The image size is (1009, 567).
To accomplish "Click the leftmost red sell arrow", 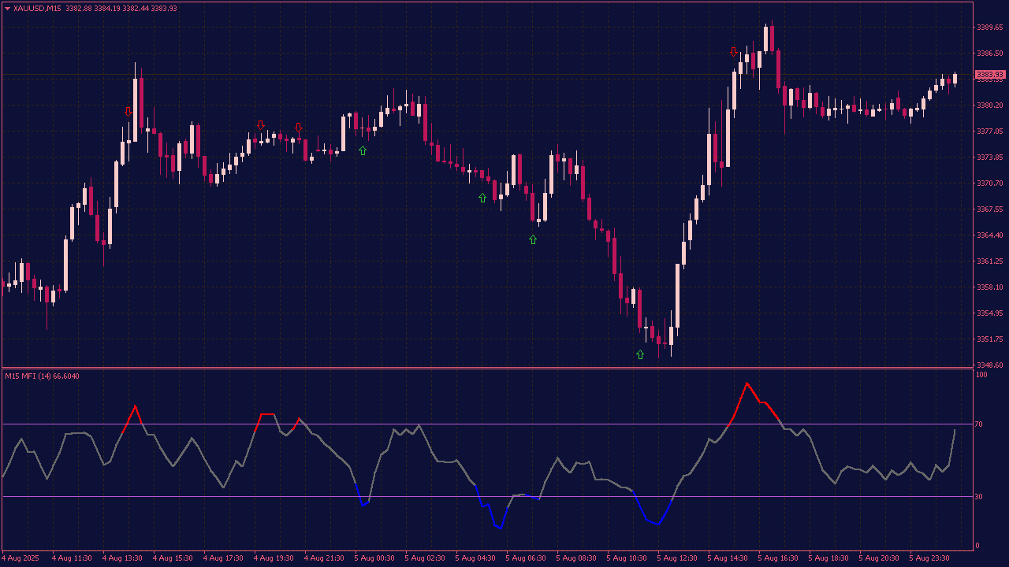I will 128,112.
